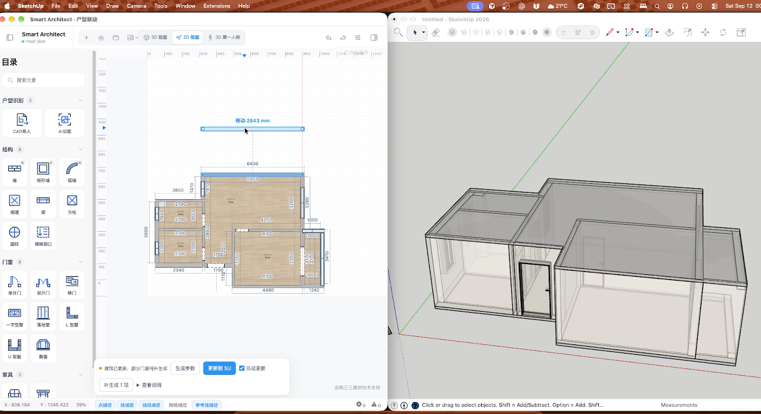Toggle 线捕捉 line snapping

coord(127,405)
